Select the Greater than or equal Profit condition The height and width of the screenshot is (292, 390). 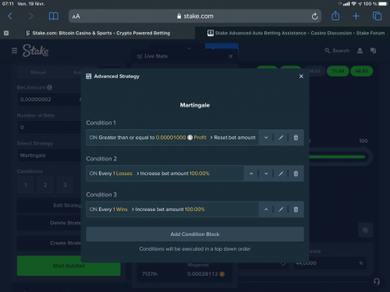(x=172, y=138)
